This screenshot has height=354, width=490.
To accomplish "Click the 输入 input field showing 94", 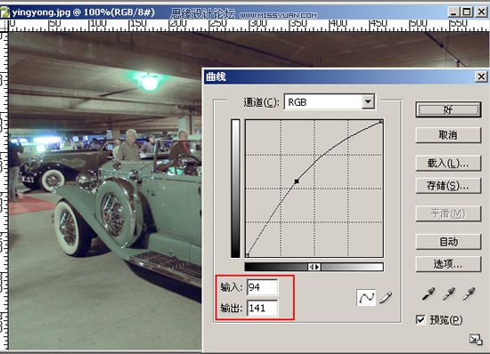I will tap(262, 287).
